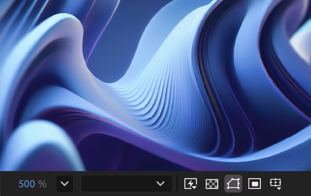This screenshot has height=196, width=311.
Task: Click the chevron inside the resolution dropdown
Action: click(x=160, y=184)
